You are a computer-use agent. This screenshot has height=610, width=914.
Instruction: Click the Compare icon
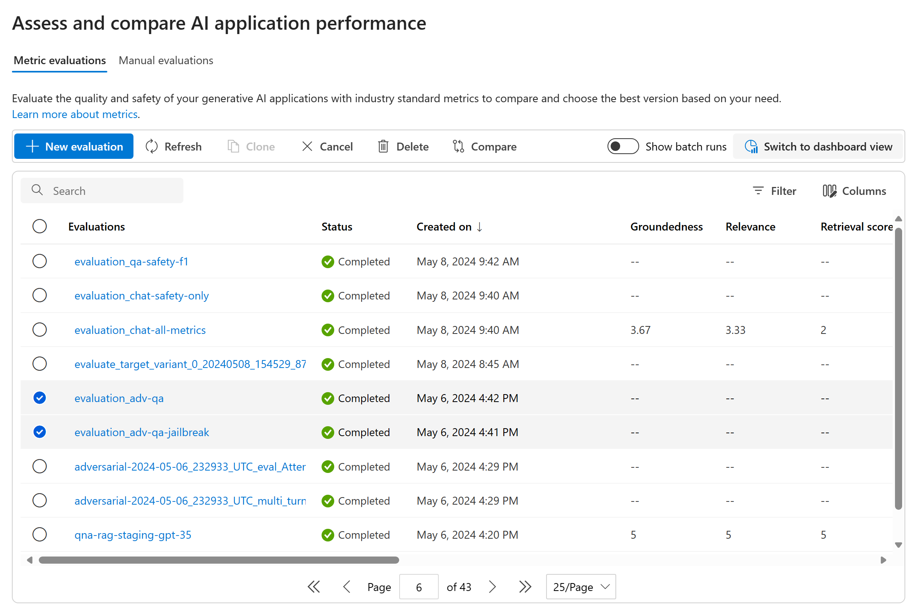click(x=458, y=147)
